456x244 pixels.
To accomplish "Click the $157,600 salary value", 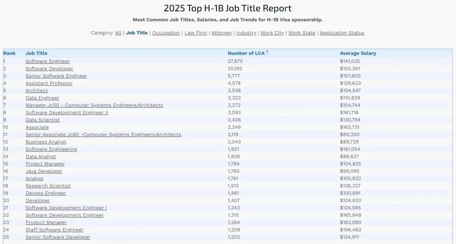I will click(350, 76).
